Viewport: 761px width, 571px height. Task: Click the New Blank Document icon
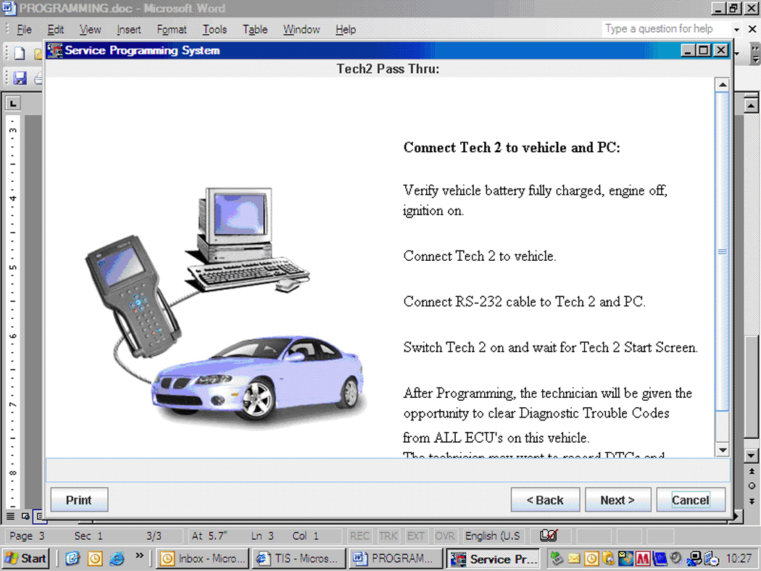[20, 54]
